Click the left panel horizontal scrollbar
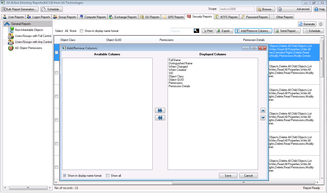The image size is (327, 193). tap(28, 188)
